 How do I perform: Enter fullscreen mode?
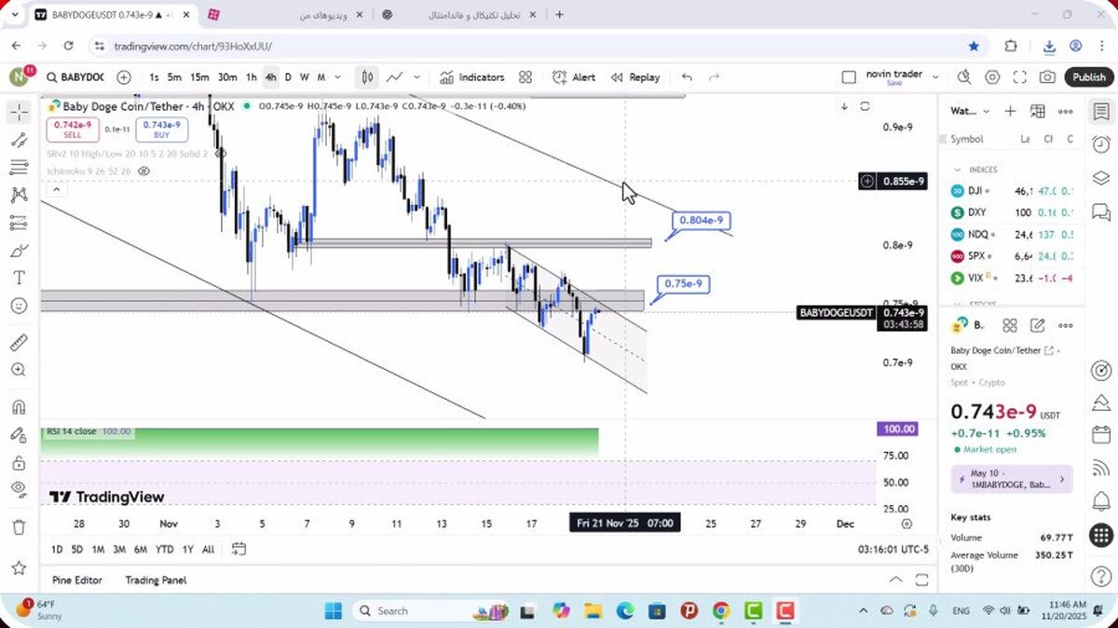click(1020, 77)
